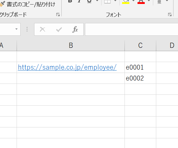The height and width of the screenshot is (148, 178).
Task: Toggle Bold formatting
Action: pyautogui.click(x=70, y=1)
